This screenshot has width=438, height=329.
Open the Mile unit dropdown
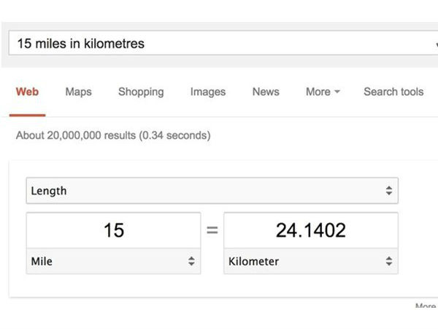tap(113, 261)
